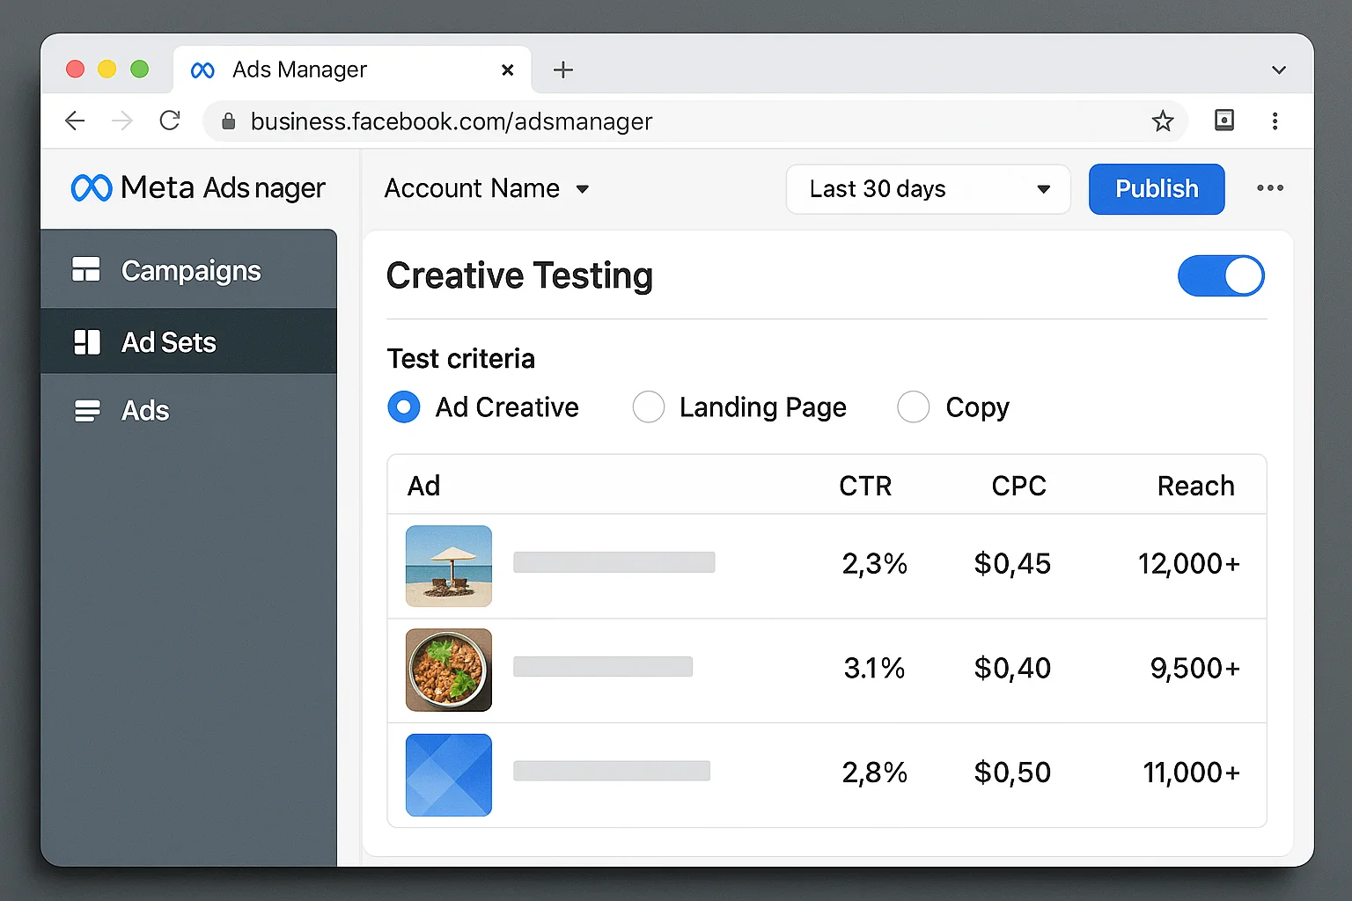Open the browser tab overview chevron
The image size is (1352, 901).
pos(1277,70)
